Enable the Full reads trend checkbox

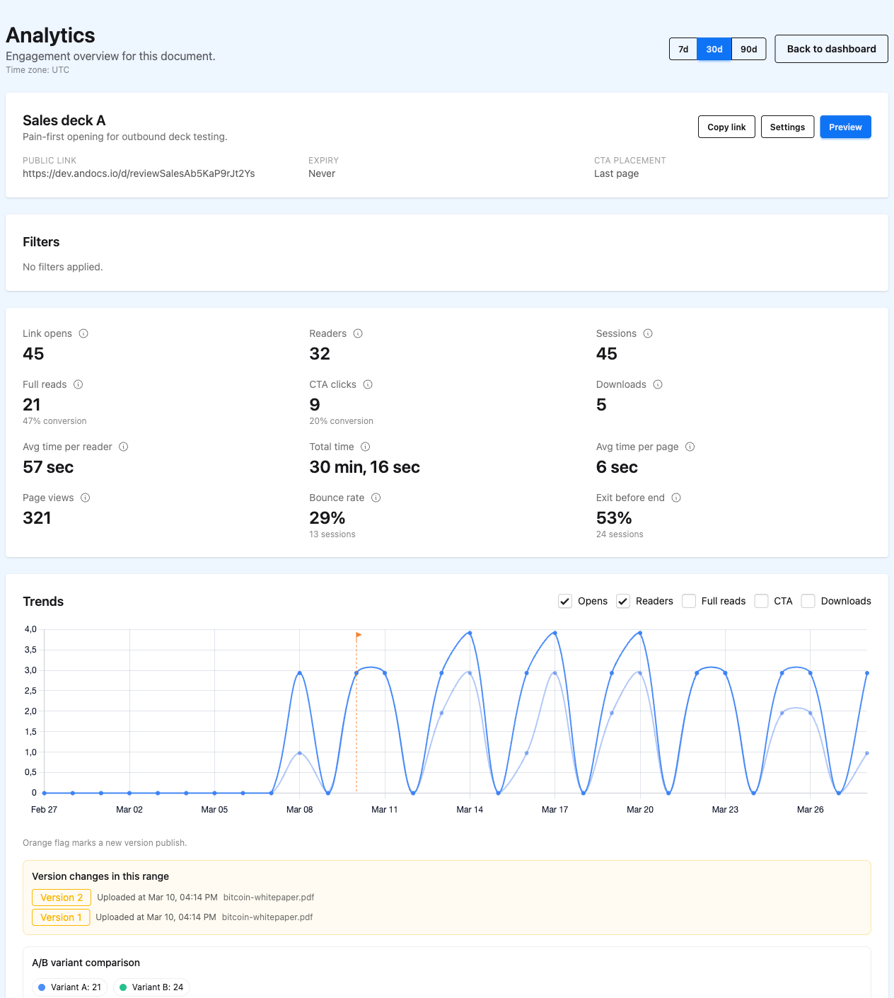689,601
